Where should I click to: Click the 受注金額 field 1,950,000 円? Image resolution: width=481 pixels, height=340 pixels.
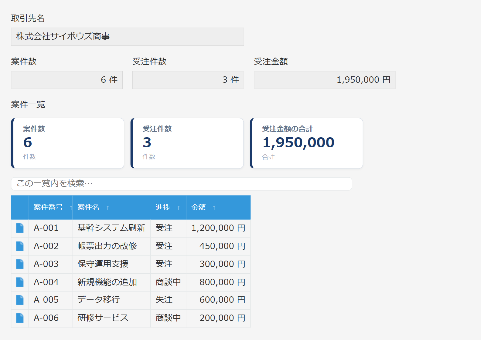tap(325, 80)
